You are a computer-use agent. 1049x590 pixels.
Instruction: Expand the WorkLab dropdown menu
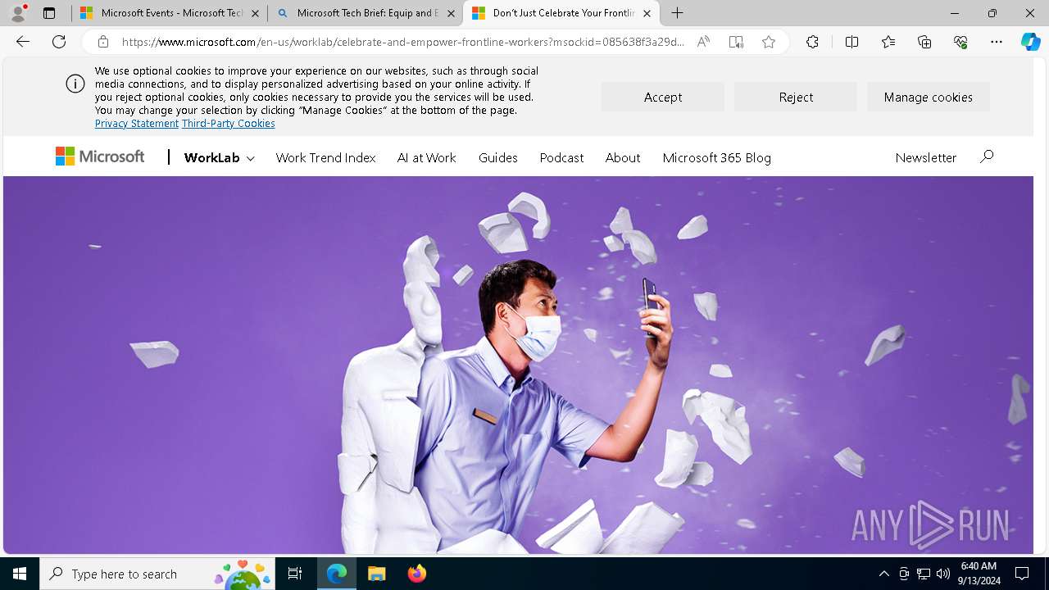coord(219,157)
